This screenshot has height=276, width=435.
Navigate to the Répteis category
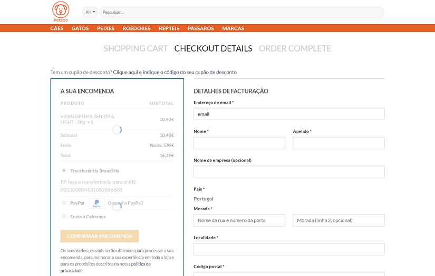click(x=169, y=28)
